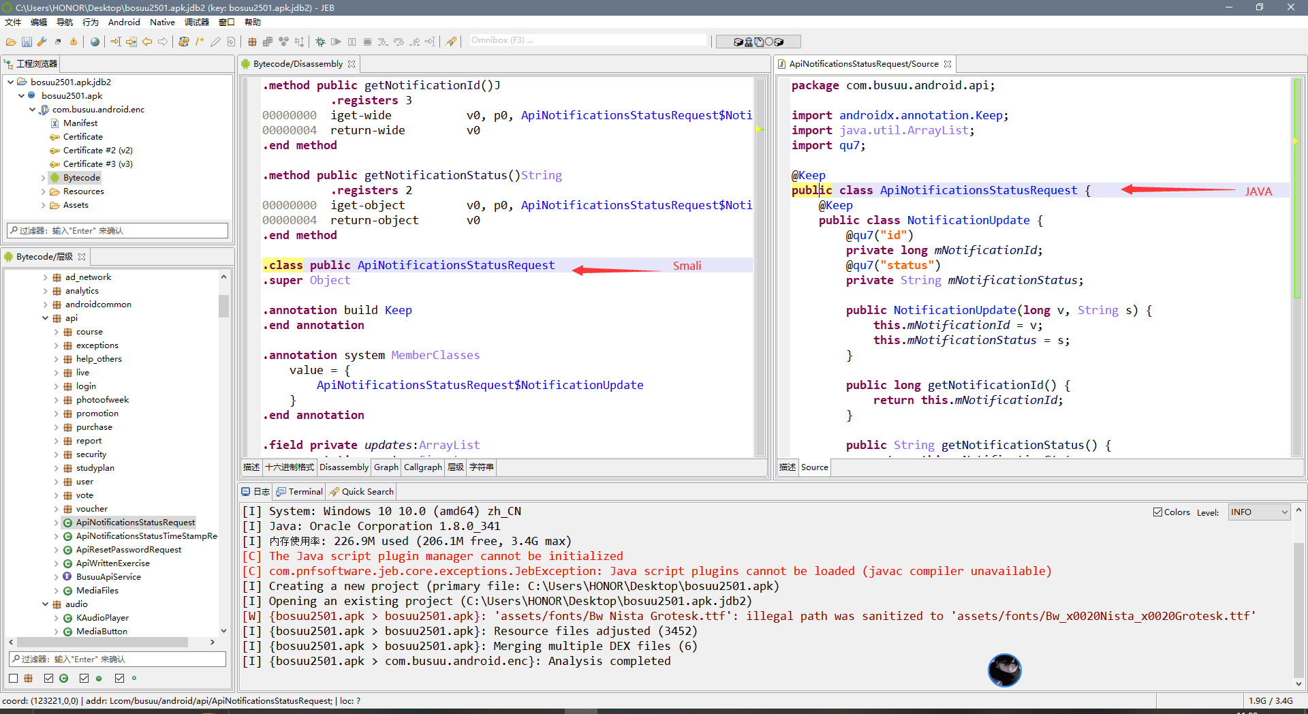Image resolution: width=1308 pixels, height=714 pixels.
Task: Switch to the 十六进制格式 view tab
Action: point(290,467)
